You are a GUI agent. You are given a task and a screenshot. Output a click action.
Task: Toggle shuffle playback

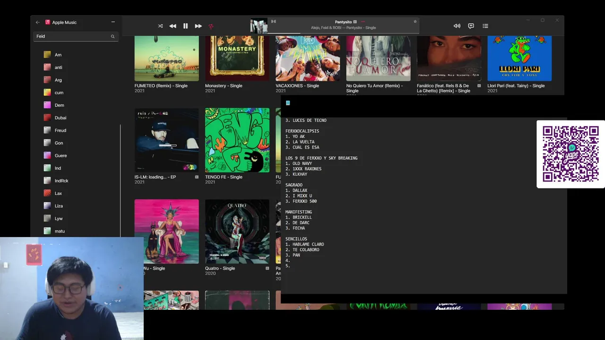(x=160, y=26)
